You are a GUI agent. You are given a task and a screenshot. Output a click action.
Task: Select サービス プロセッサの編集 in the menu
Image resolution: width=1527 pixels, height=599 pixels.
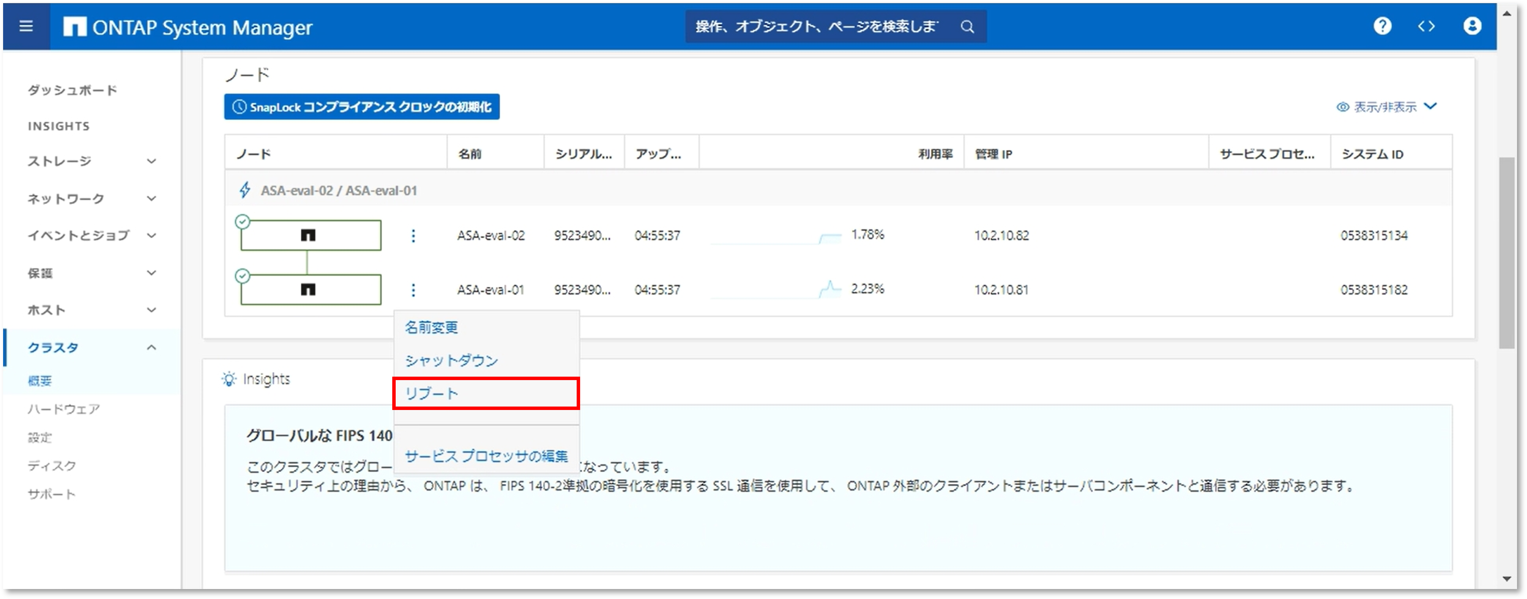click(x=486, y=456)
